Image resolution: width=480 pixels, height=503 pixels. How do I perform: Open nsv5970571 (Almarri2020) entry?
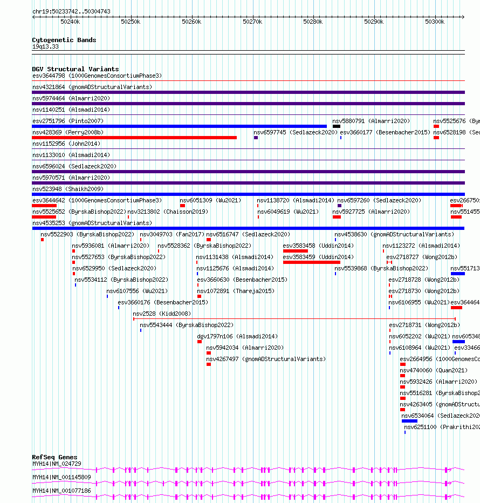click(x=71, y=178)
